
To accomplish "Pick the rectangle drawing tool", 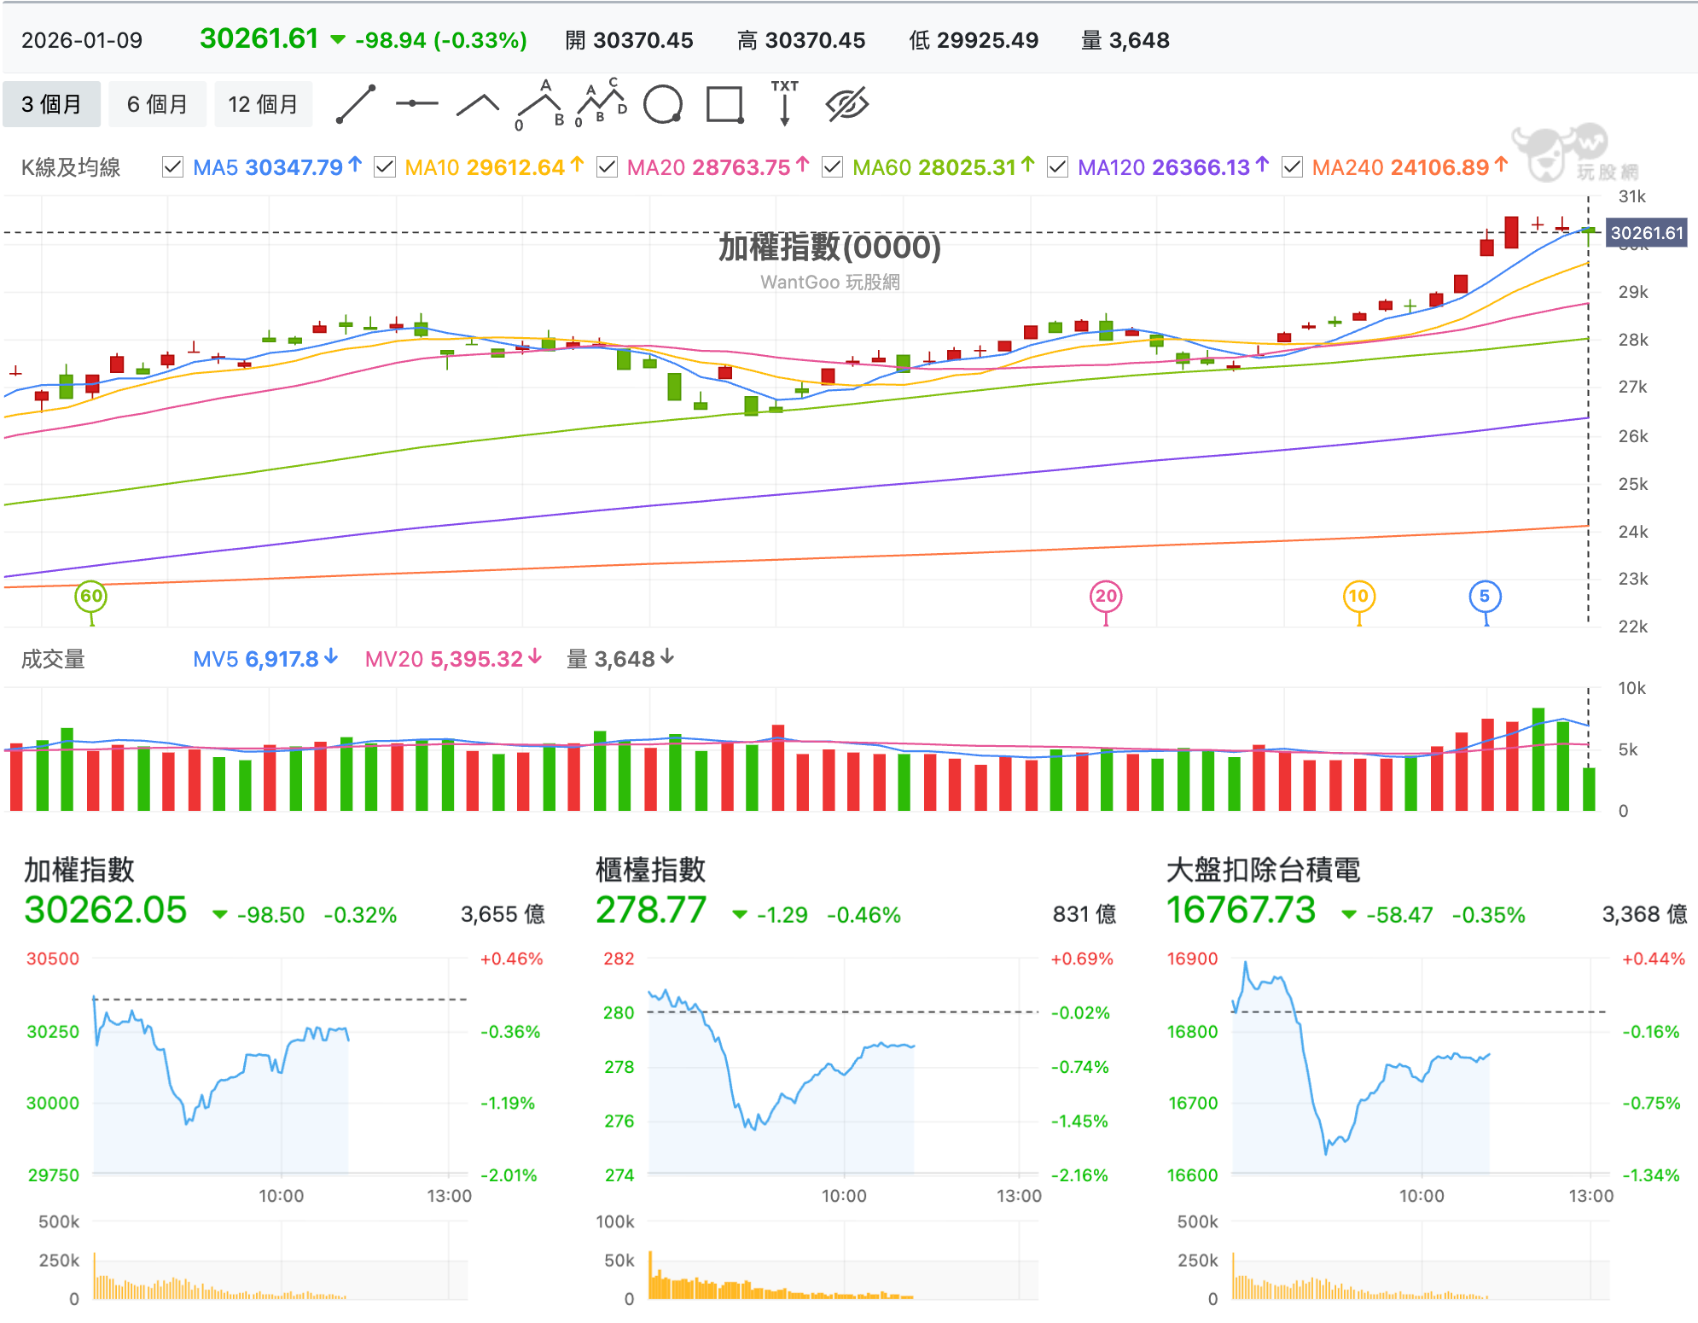I will pos(725,105).
